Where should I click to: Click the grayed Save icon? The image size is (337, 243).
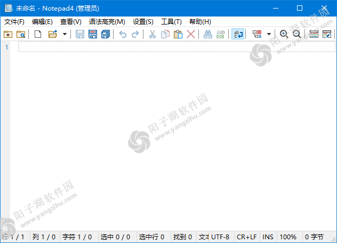point(80,34)
